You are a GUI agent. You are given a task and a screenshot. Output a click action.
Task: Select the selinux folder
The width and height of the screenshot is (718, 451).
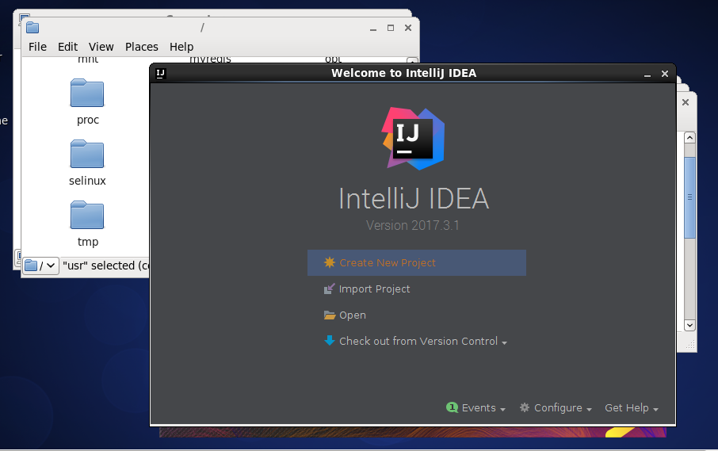(87, 162)
